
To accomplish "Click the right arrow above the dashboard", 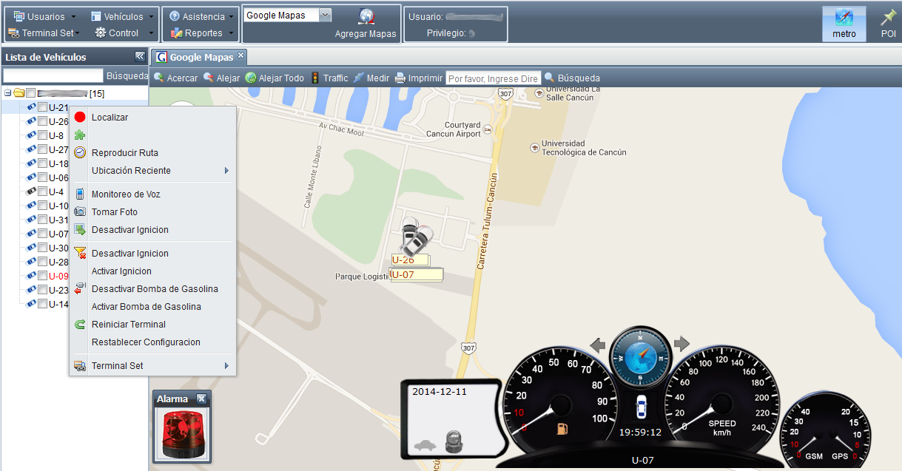I will (681, 344).
